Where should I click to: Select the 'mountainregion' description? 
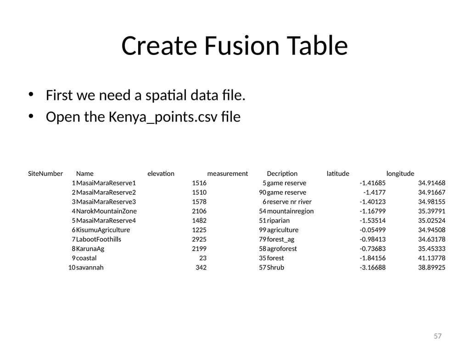291,211
